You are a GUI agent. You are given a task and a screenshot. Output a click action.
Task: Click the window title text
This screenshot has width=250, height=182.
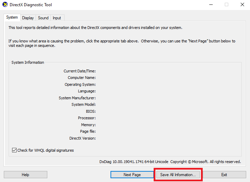[x=31, y=5]
